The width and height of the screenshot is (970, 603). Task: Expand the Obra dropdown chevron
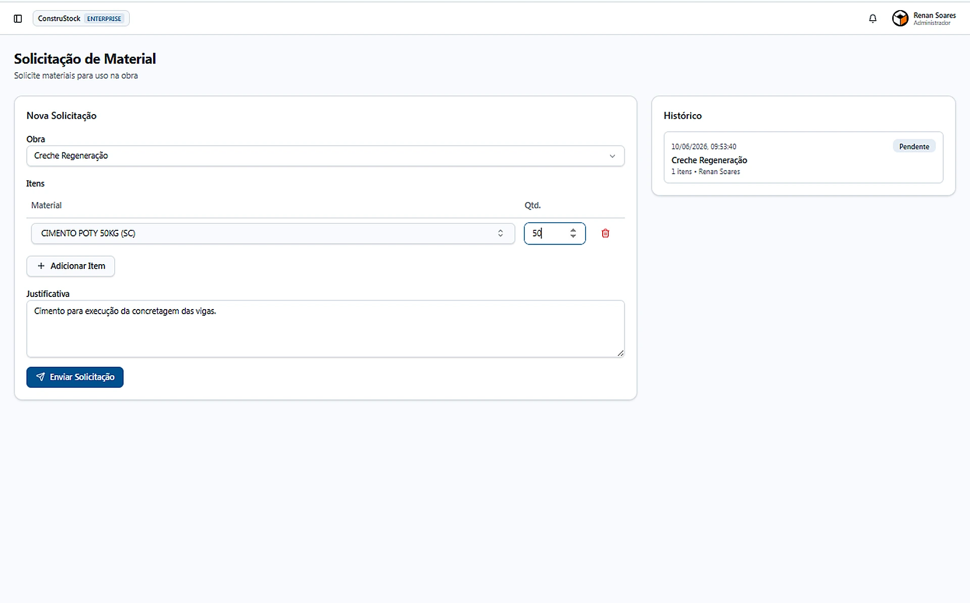click(612, 156)
